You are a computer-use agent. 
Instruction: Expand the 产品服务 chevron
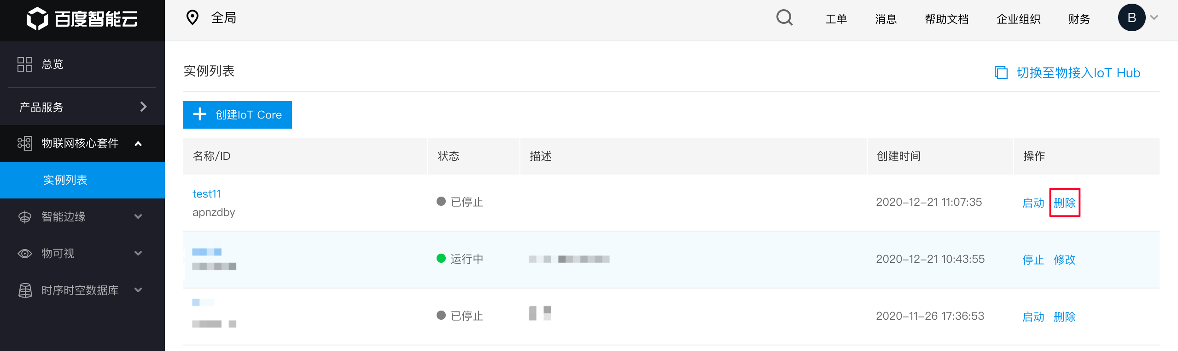coord(143,107)
